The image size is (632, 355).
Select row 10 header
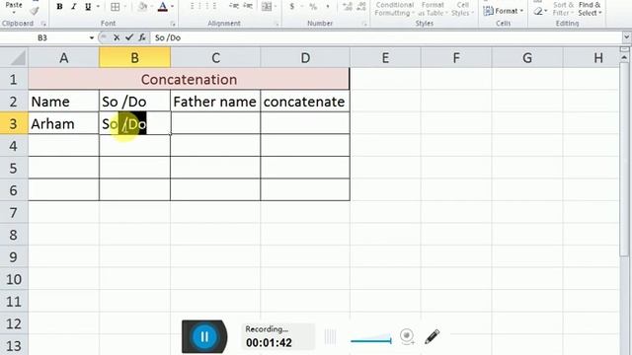pyautogui.click(x=14, y=279)
